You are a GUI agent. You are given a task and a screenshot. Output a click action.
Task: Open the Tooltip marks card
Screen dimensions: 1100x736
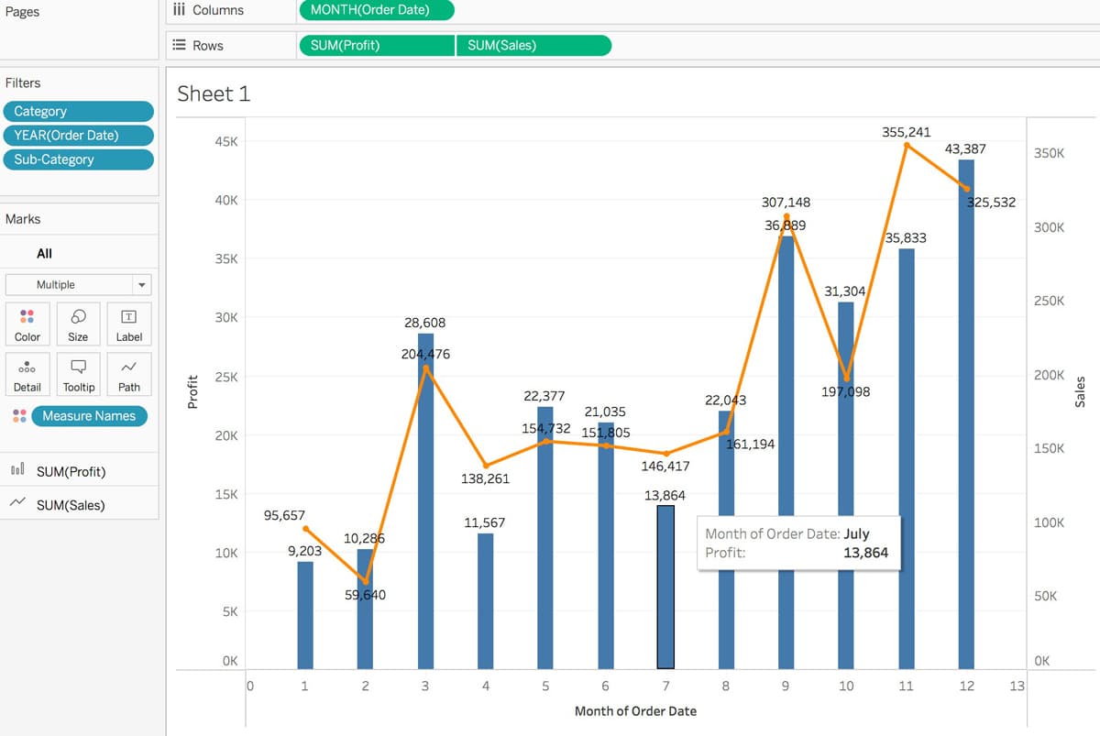click(x=79, y=374)
